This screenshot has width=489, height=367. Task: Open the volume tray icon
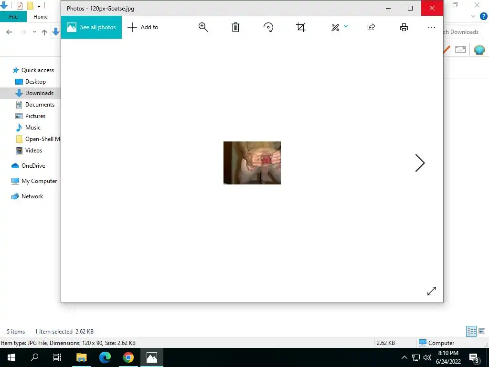tap(427, 357)
